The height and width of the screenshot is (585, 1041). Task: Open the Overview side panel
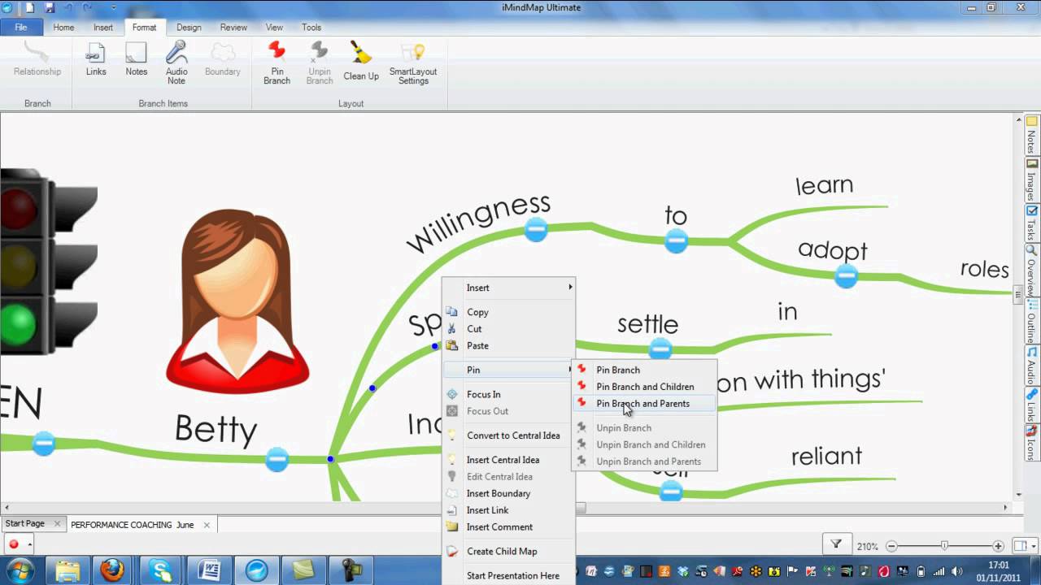[x=1031, y=271]
